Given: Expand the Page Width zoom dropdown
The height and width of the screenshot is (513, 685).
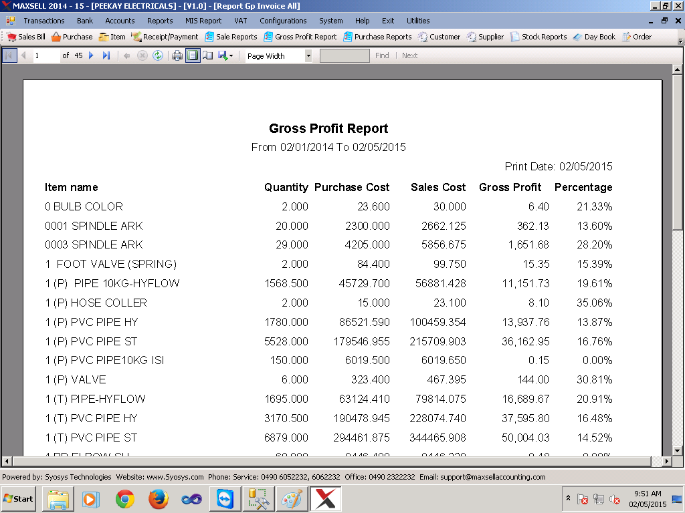Looking at the screenshot, I should (x=308, y=56).
